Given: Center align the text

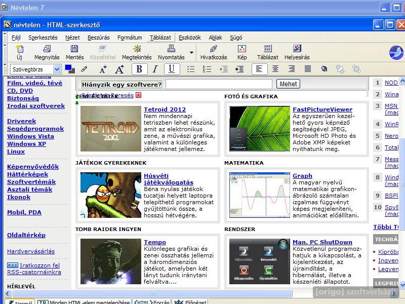Looking at the screenshot, I should (275, 69).
